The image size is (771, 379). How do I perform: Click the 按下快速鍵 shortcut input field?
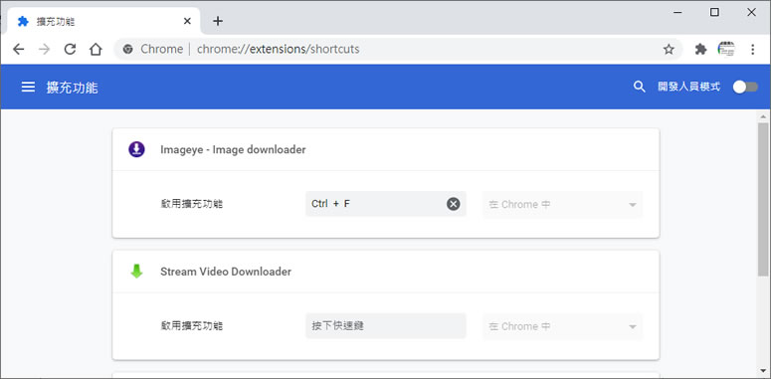[x=386, y=326]
